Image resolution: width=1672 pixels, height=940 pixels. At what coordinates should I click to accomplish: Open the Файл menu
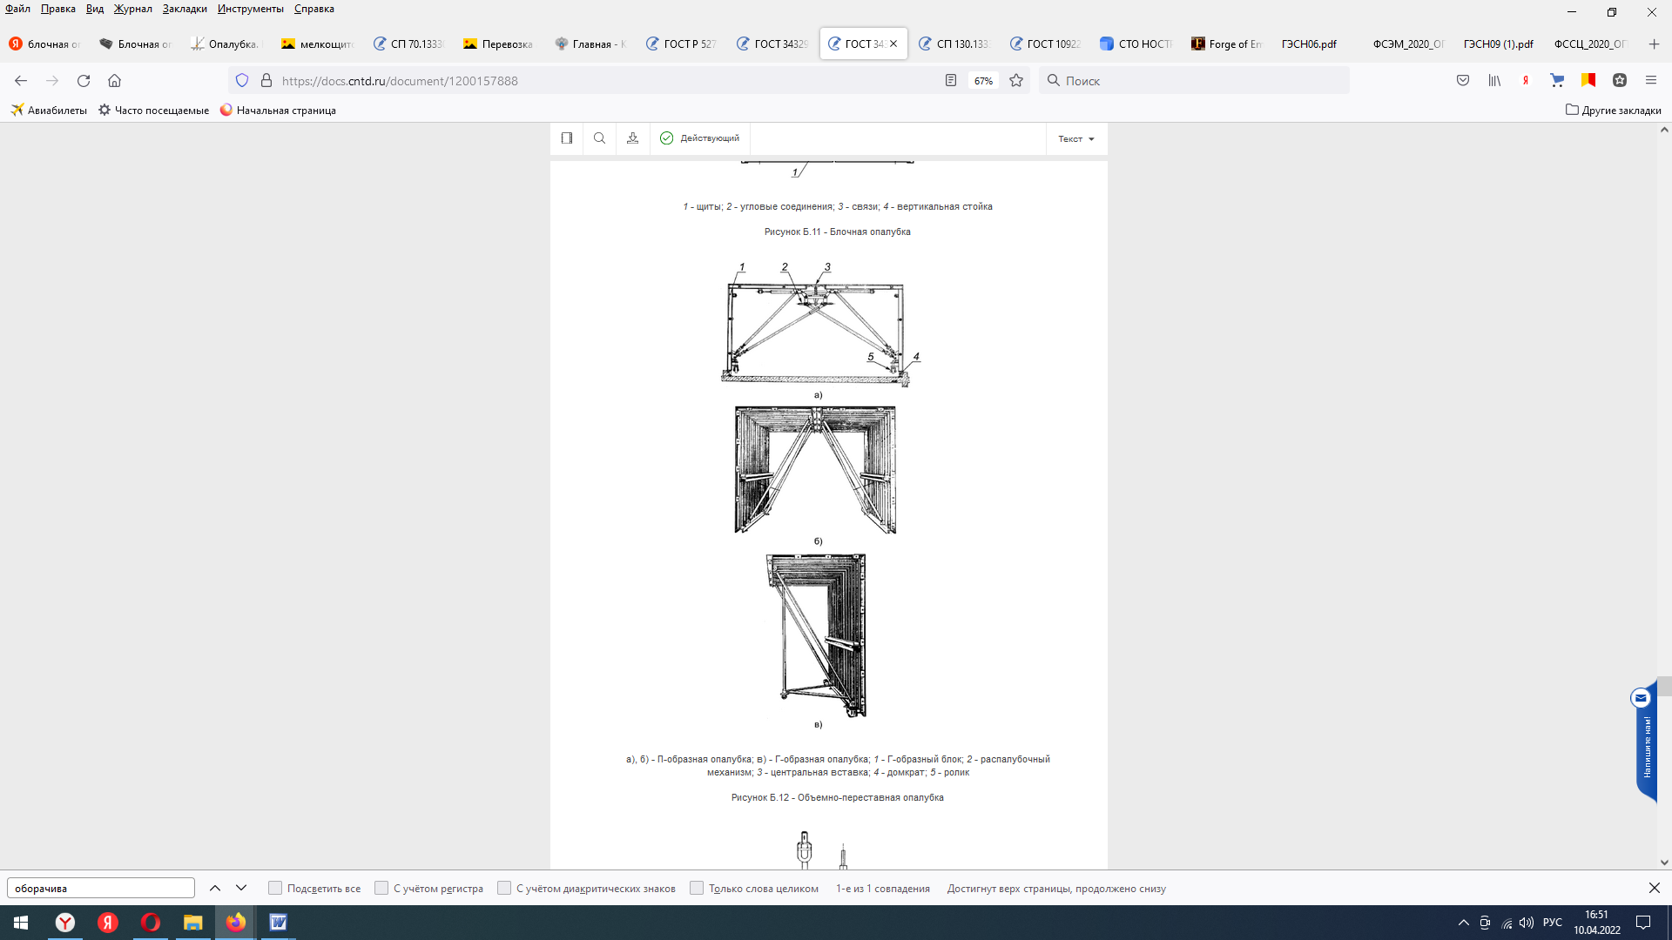(17, 9)
